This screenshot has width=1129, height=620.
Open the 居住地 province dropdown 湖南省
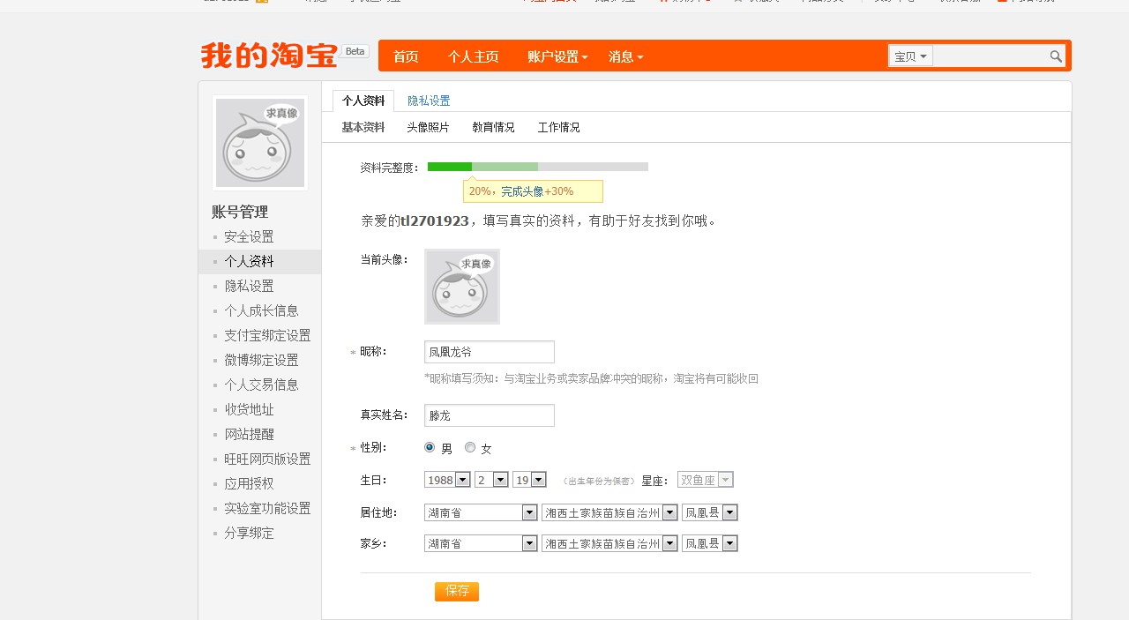coord(481,512)
